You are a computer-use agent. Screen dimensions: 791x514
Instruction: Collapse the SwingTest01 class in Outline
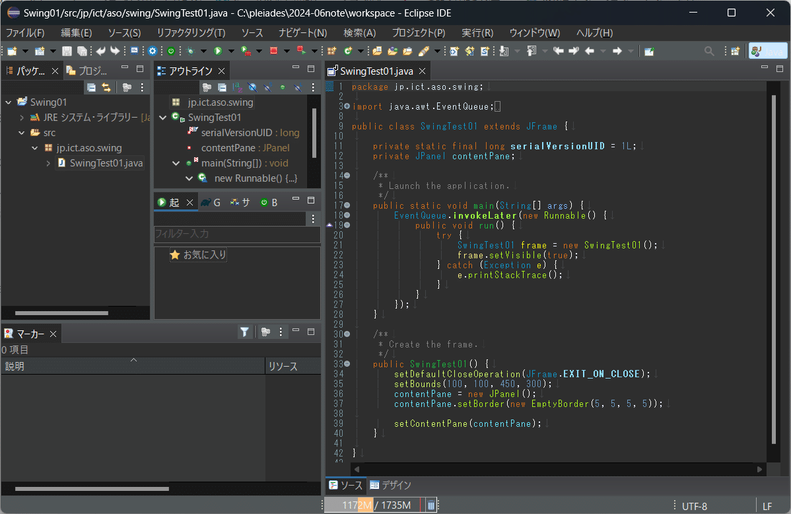(x=163, y=118)
